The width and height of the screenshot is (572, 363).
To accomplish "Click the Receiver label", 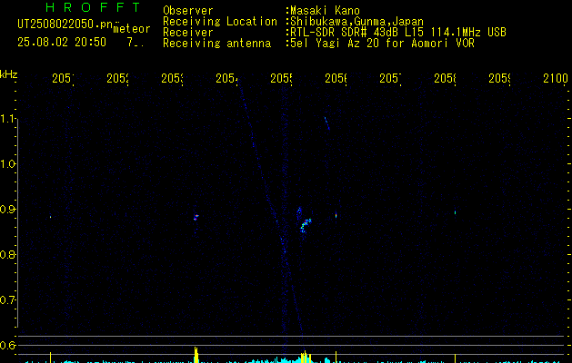I will pos(188,33).
